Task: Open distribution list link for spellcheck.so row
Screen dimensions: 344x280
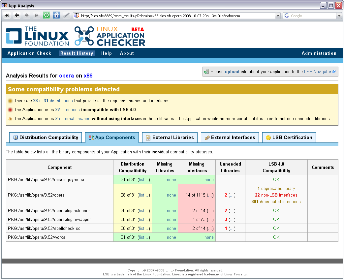Action: [x=144, y=229]
